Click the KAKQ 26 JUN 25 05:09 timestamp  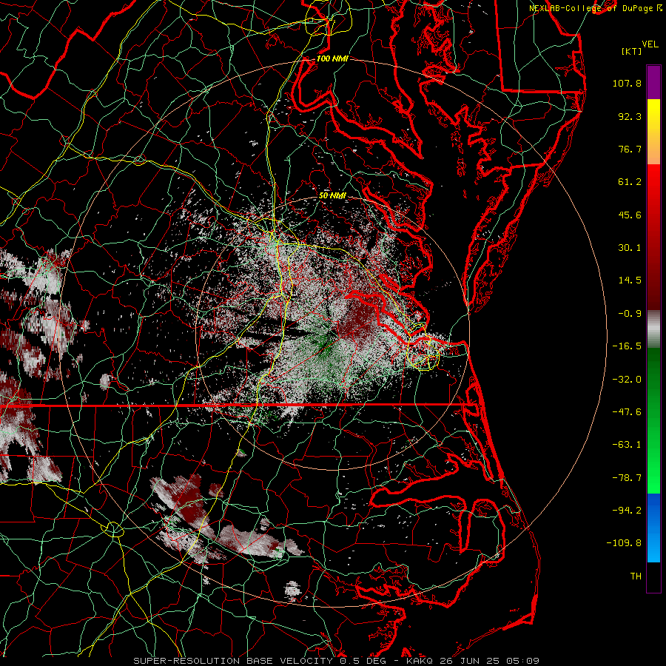coord(473,661)
